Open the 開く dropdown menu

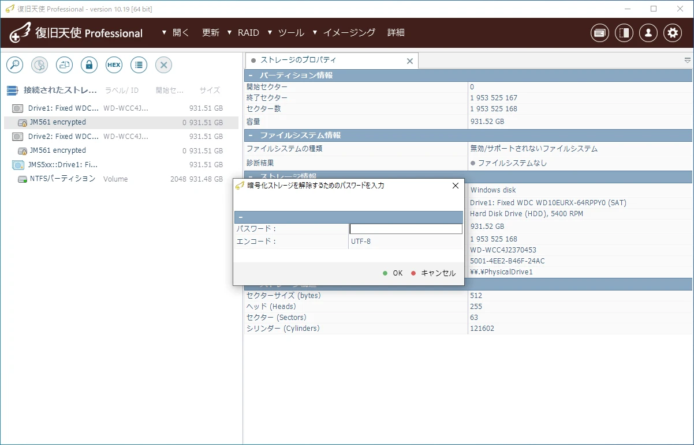pyautogui.click(x=176, y=33)
